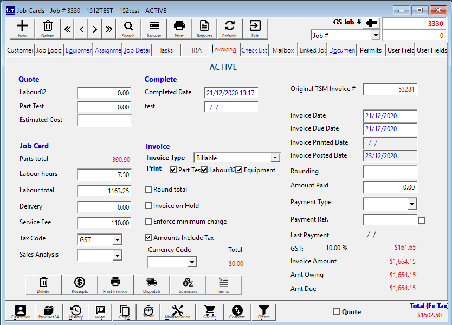Image resolution: width=452 pixels, height=325 pixels.
Task: Open the Dispatch truck icon
Action: [x=152, y=284]
